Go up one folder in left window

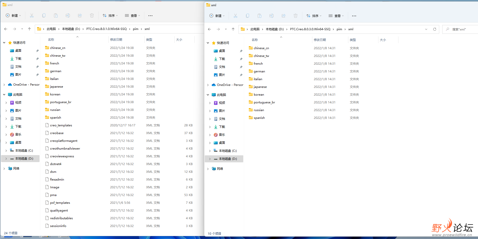(x=29, y=29)
